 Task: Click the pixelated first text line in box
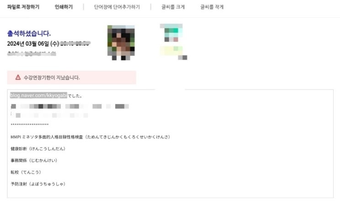click(70, 106)
